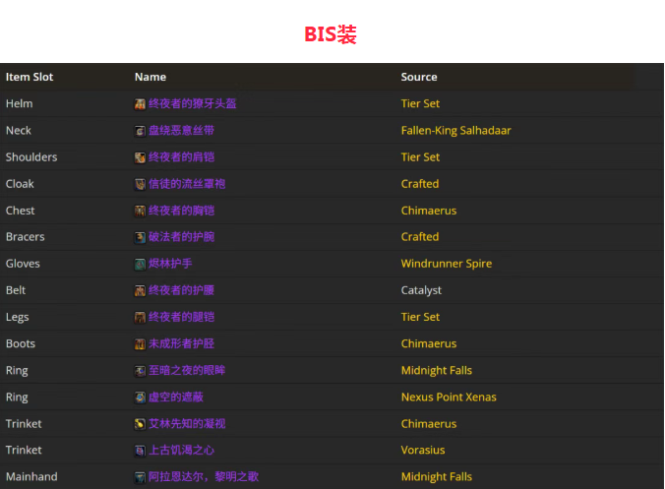Follow the Windrunner Spire source link
Viewport: 665px width, 489px height.
446,264
